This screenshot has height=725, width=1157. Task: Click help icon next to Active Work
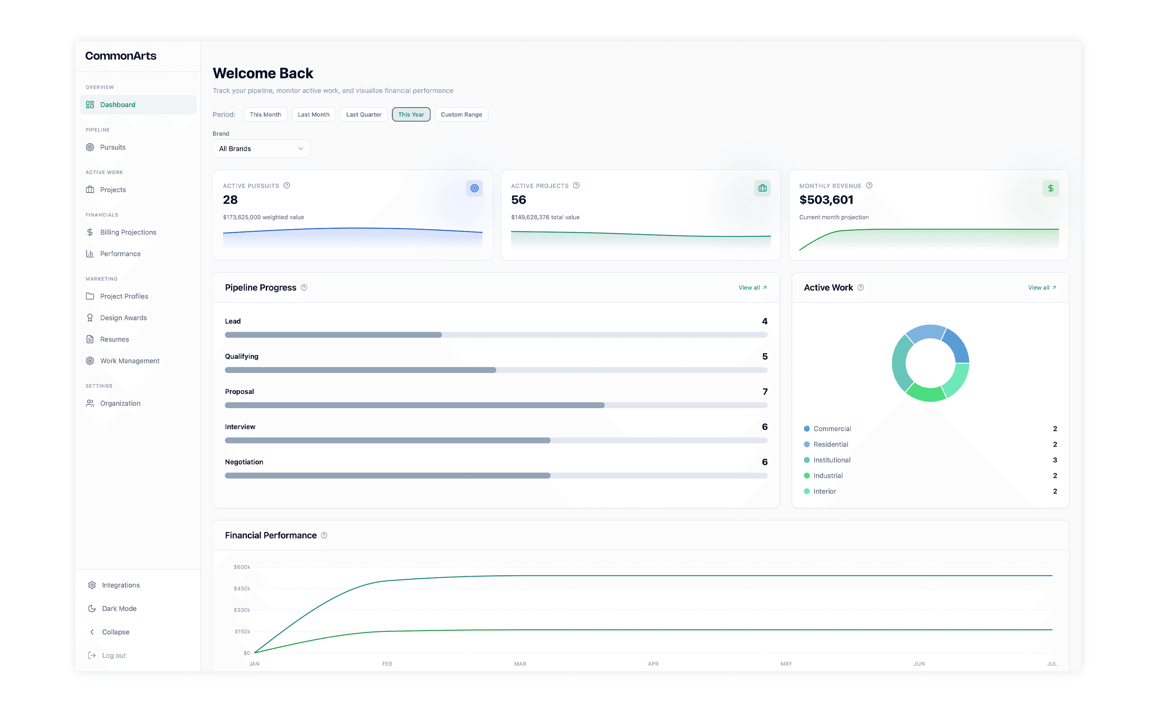[x=860, y=287]
